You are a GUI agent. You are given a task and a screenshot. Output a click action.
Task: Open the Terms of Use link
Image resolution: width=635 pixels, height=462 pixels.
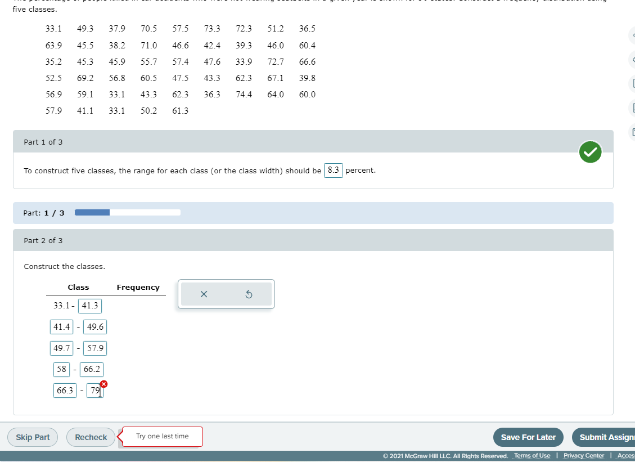point(532,455)
